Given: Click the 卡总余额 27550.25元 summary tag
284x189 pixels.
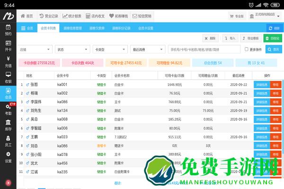Looking at the screenshot, I should click(x=39, y=63).
